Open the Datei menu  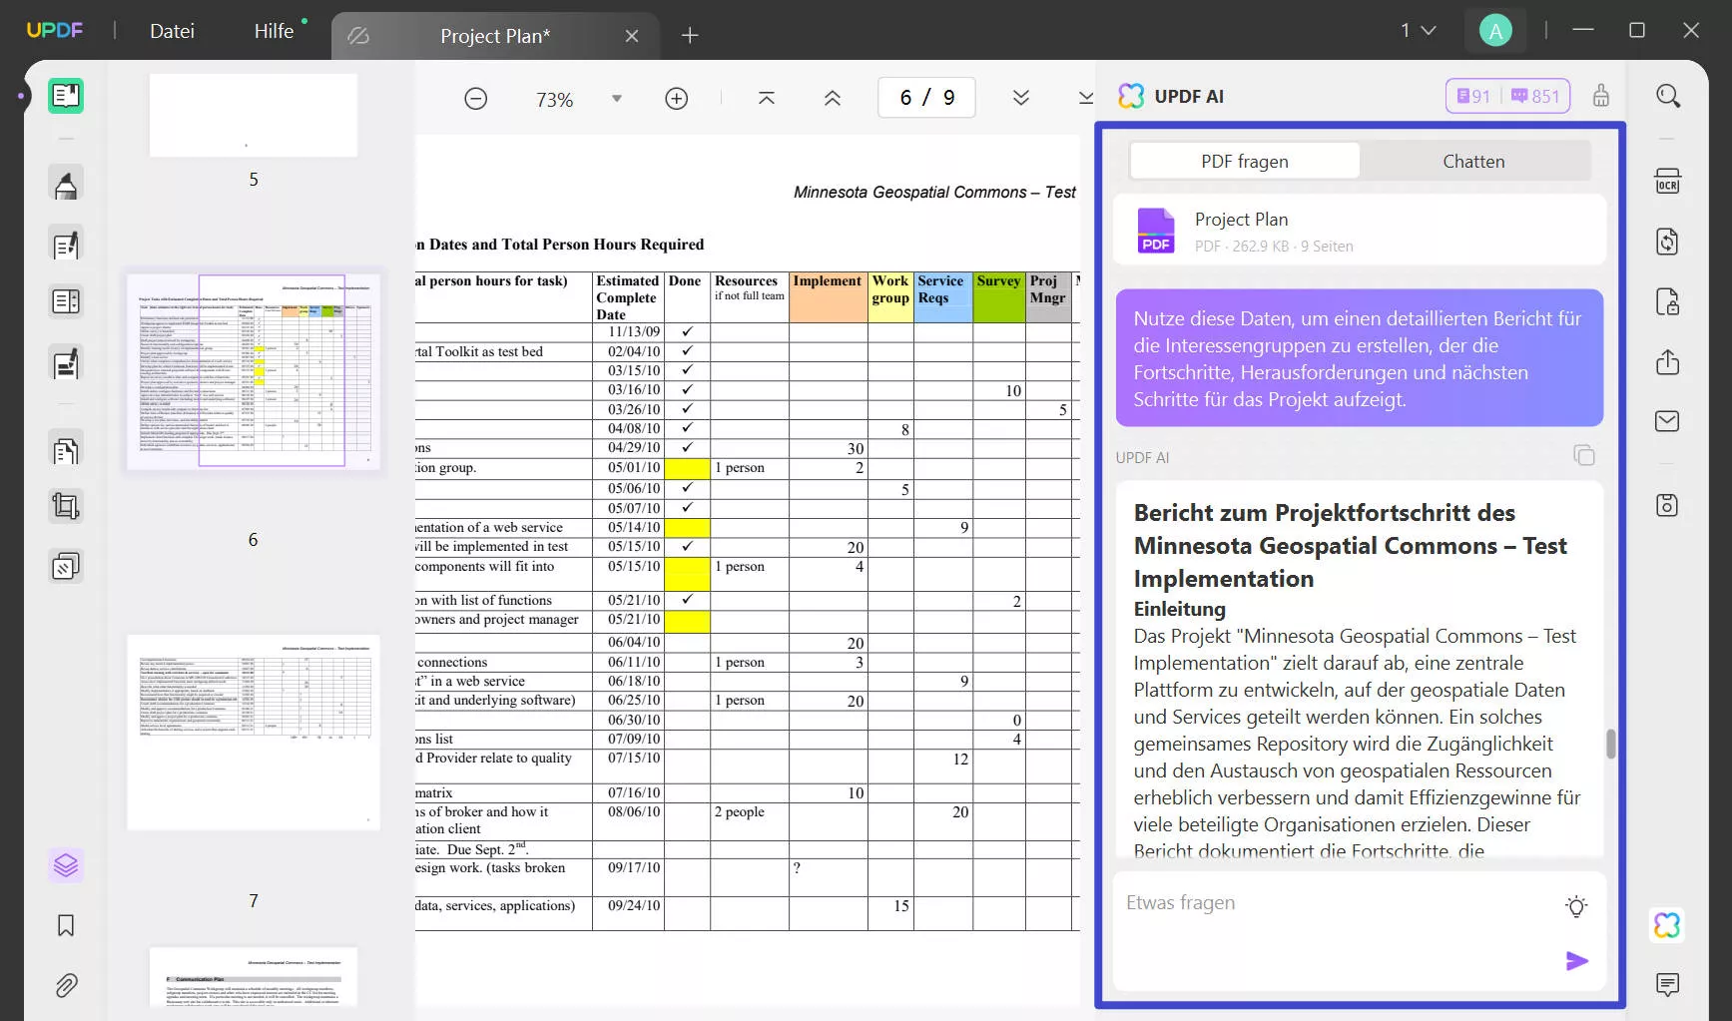pos(172,31)
